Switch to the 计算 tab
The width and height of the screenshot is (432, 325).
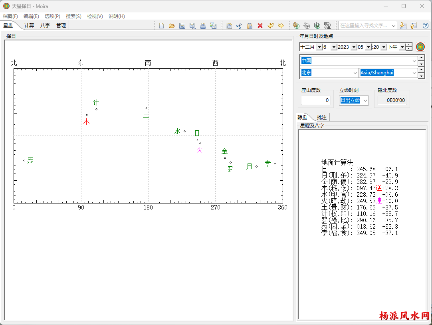29,26
